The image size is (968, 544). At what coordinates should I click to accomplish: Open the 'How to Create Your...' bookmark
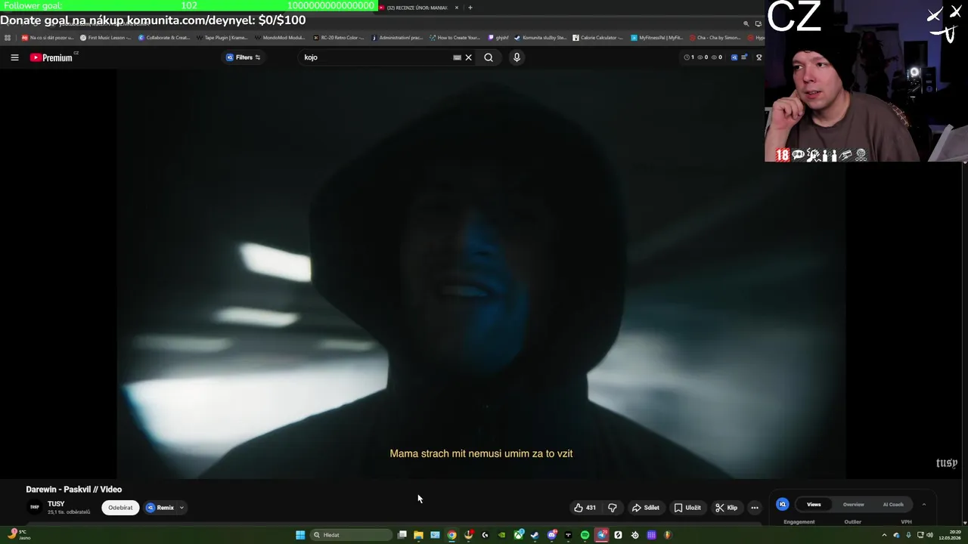(455, 38)
